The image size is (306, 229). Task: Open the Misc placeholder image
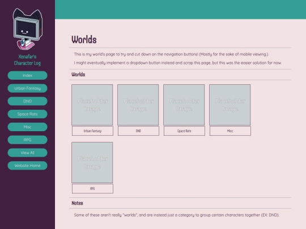230,105
